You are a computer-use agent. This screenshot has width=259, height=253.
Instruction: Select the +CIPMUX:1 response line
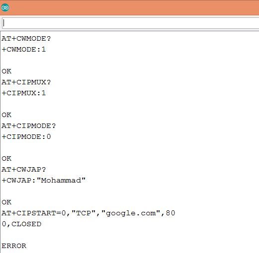coord(23,93)
